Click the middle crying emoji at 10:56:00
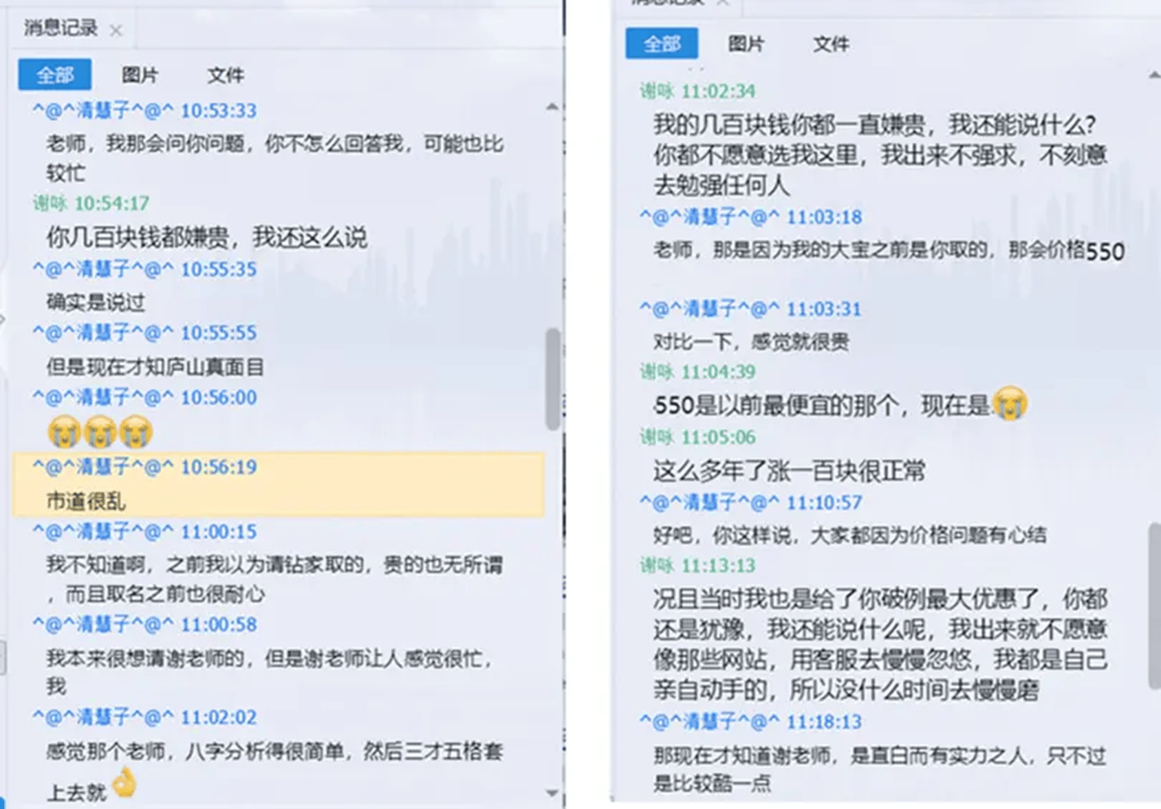Image resolution: width=1161 pixels, height=809 pixels. point(100,432)
